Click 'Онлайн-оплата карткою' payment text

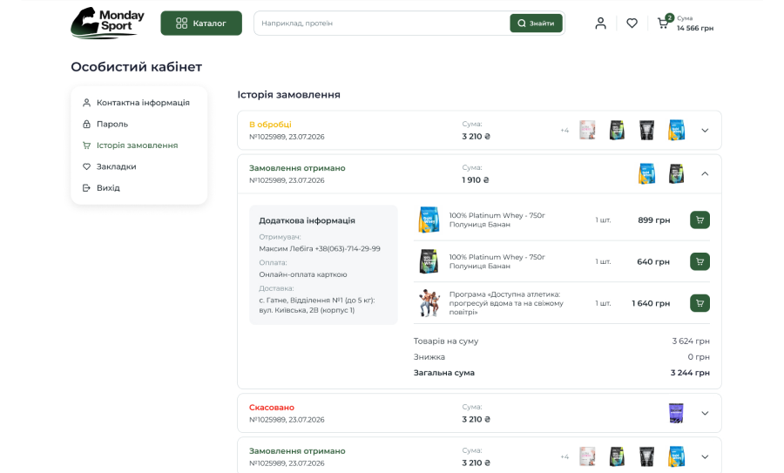[303, 274]
